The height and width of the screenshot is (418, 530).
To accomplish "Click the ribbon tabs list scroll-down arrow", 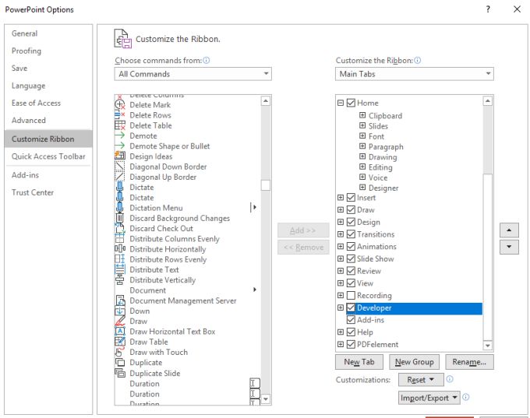I will [x=488, y=346].
